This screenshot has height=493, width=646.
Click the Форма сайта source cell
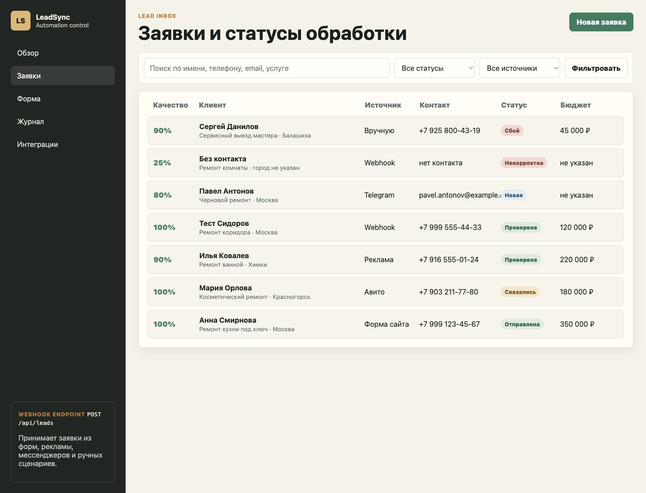[386, 324]
